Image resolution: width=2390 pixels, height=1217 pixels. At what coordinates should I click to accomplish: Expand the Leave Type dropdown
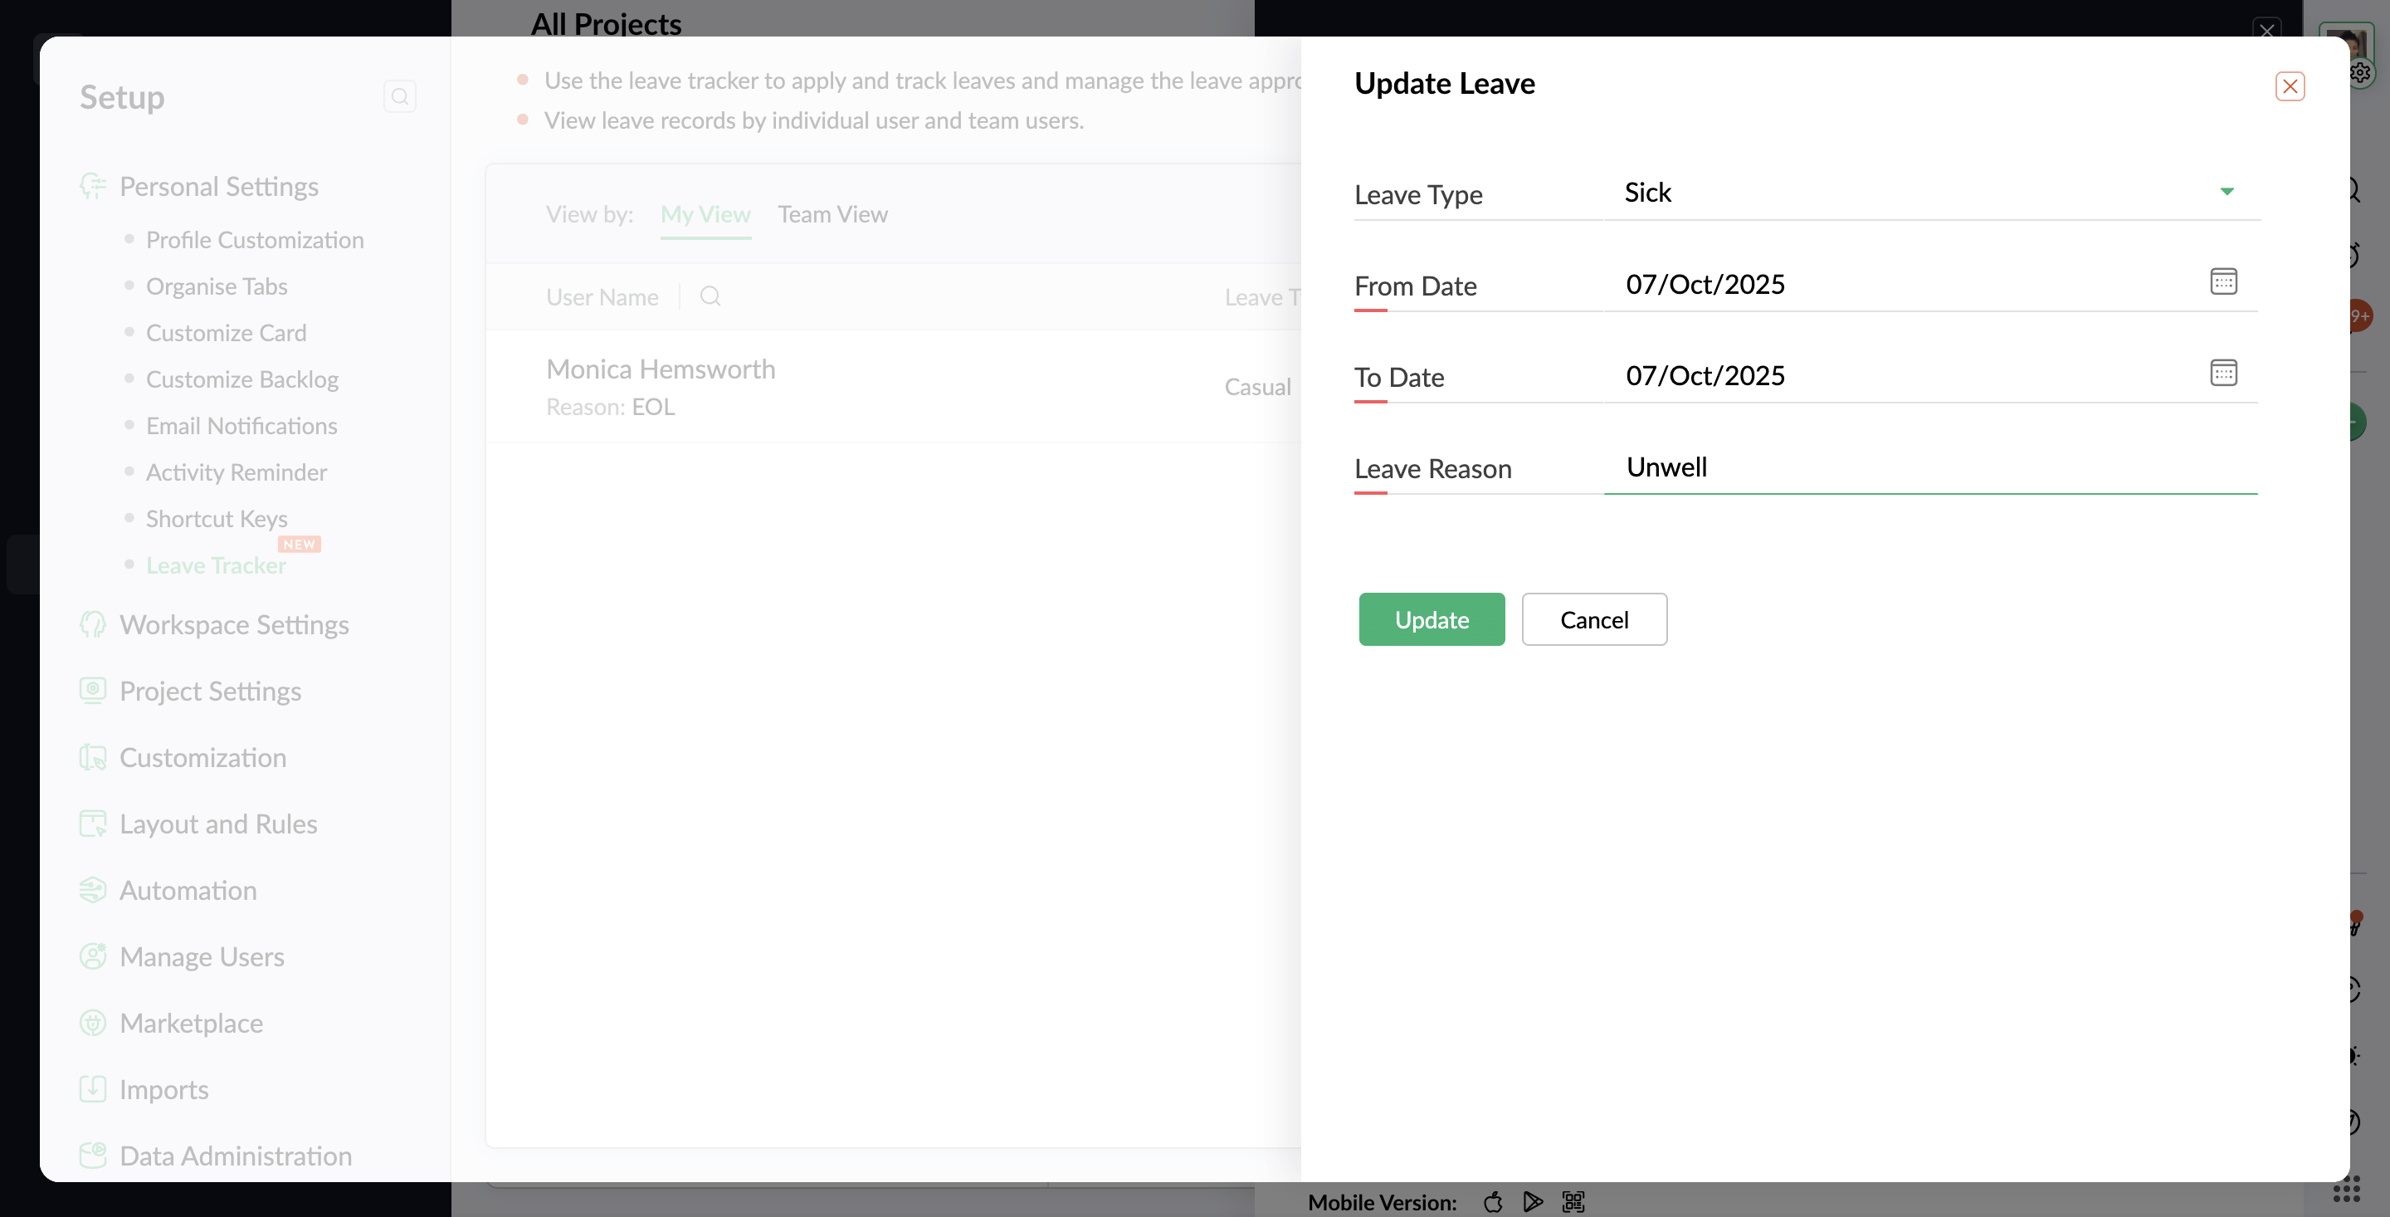click(x=2226, y=192)
